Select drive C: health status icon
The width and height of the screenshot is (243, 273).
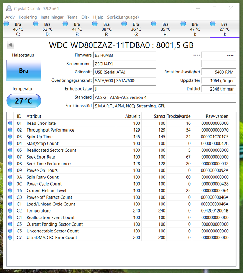click(x=6, y=24)
